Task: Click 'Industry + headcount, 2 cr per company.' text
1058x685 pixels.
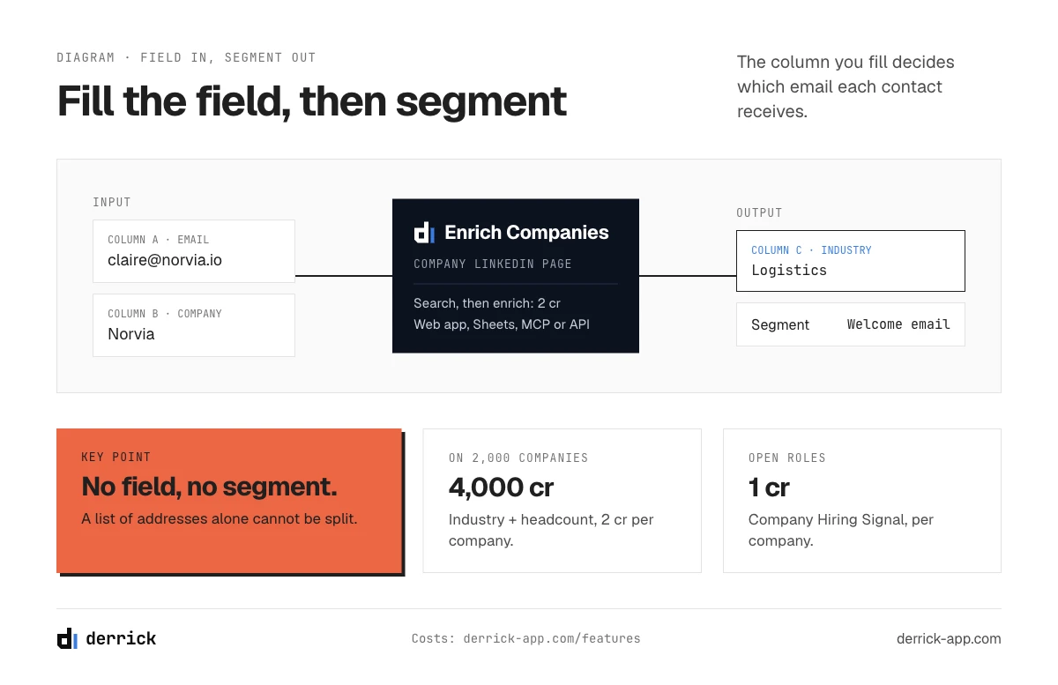Action: [551, 530]
